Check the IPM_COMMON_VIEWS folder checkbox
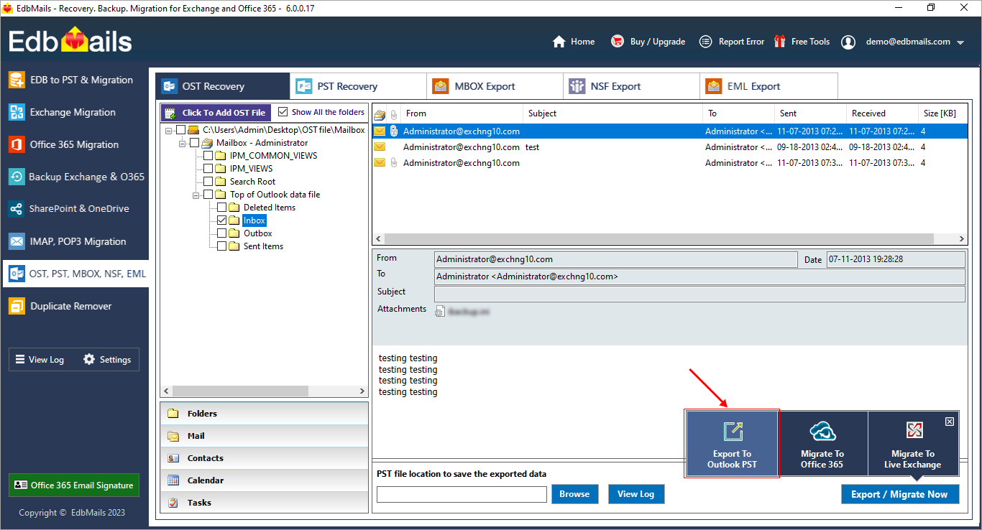Screen dimensions: 982x530 pyautogui.click(x=208, y=156)
